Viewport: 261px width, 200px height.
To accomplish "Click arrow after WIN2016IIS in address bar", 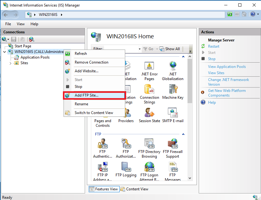I will pyautogui.click(x=62, y=15).
